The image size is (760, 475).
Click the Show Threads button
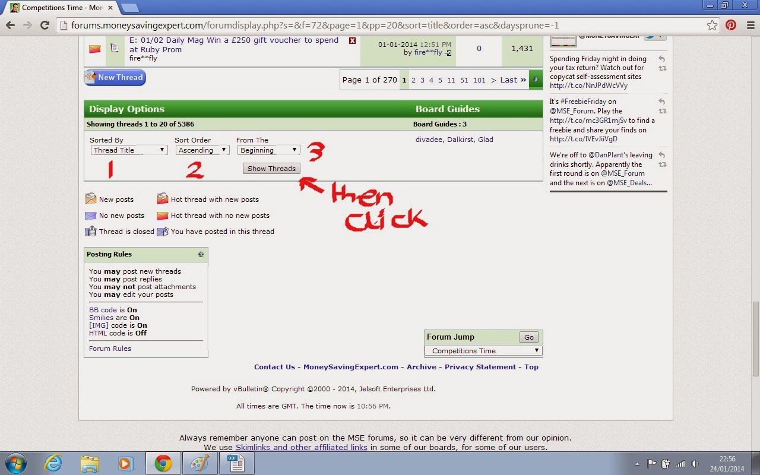271,169
